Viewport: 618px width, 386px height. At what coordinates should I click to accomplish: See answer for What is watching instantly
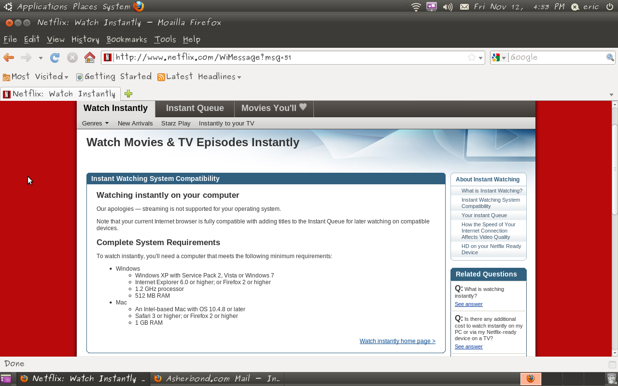[468, 304]
